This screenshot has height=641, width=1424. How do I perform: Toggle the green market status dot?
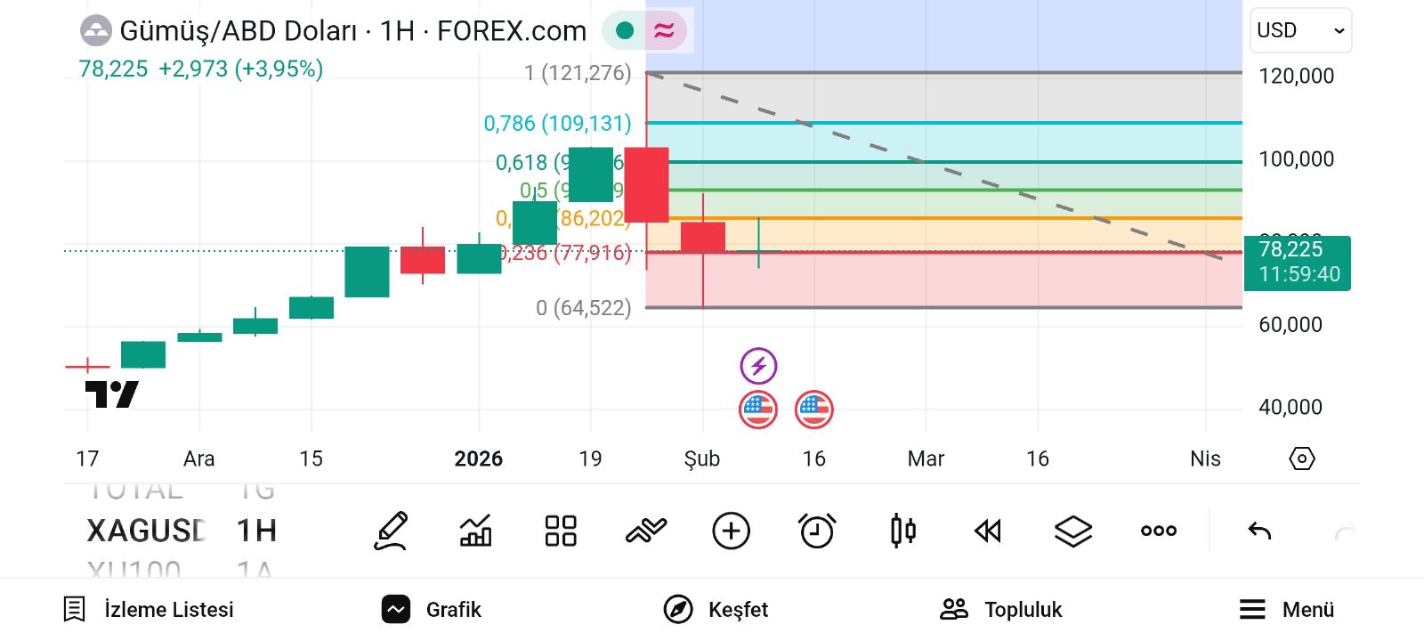(x=625, y=31)
